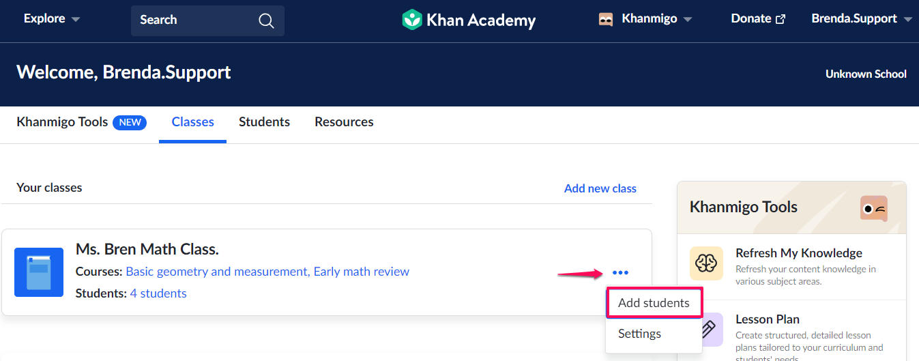This screenshot has width=919, height=361.
Task: Click the blue book class icon
Action: (x=39, y=272)
